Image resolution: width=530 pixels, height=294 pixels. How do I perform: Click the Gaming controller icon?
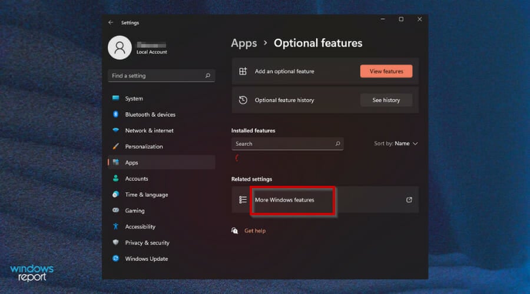pyautogui.click(x=115, y=211)
